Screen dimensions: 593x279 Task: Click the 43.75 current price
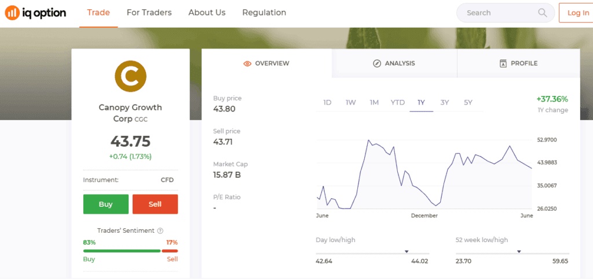click(x=130, y=142)
